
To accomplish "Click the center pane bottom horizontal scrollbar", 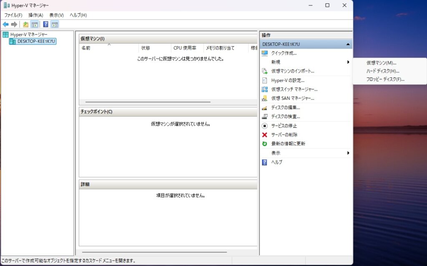I will 154,252.
